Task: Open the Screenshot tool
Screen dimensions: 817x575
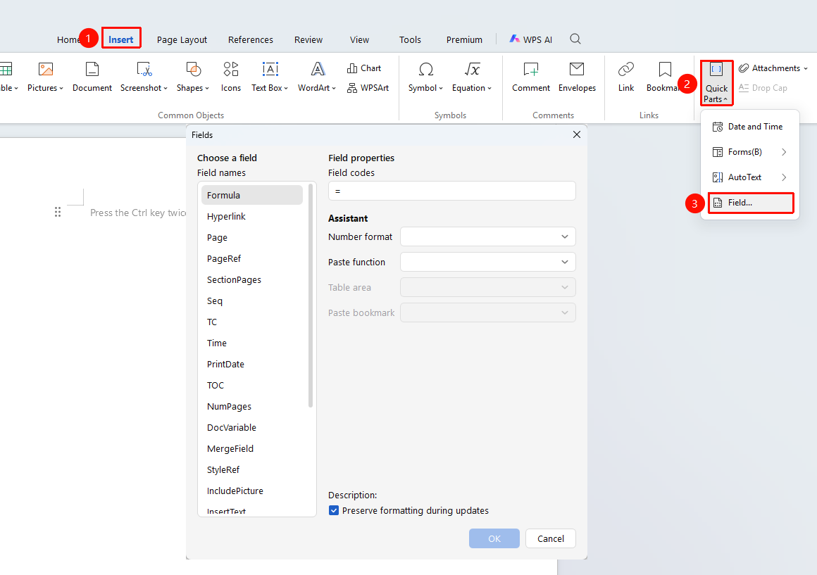Action: tap(144, 77)
